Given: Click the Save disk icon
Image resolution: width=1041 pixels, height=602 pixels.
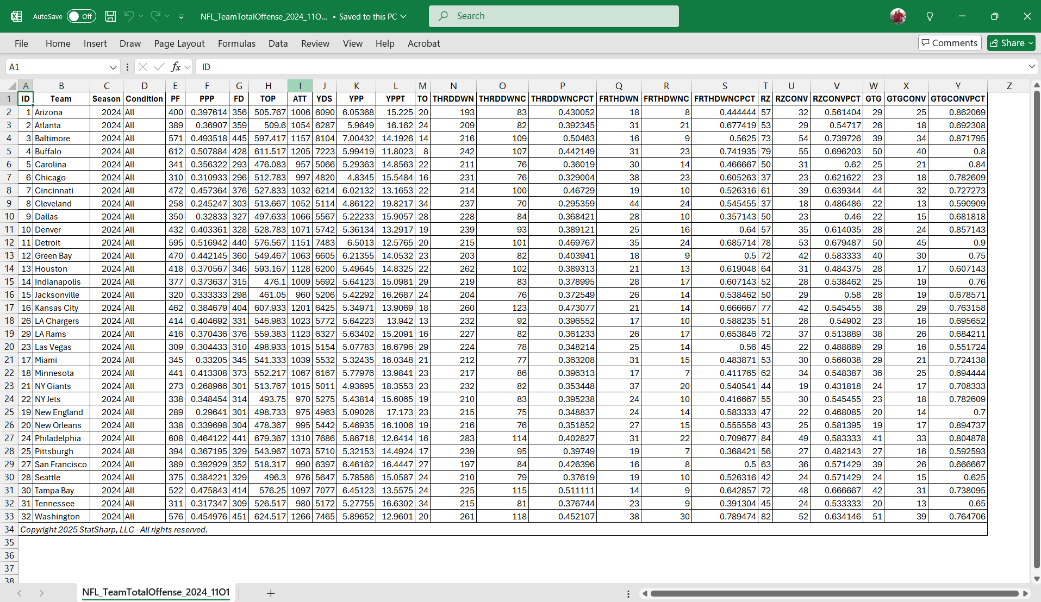Looking at the screenshot, I should pos(110,16).
